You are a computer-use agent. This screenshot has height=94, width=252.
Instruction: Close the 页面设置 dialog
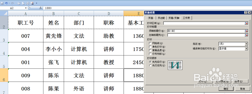coord(249,12)
